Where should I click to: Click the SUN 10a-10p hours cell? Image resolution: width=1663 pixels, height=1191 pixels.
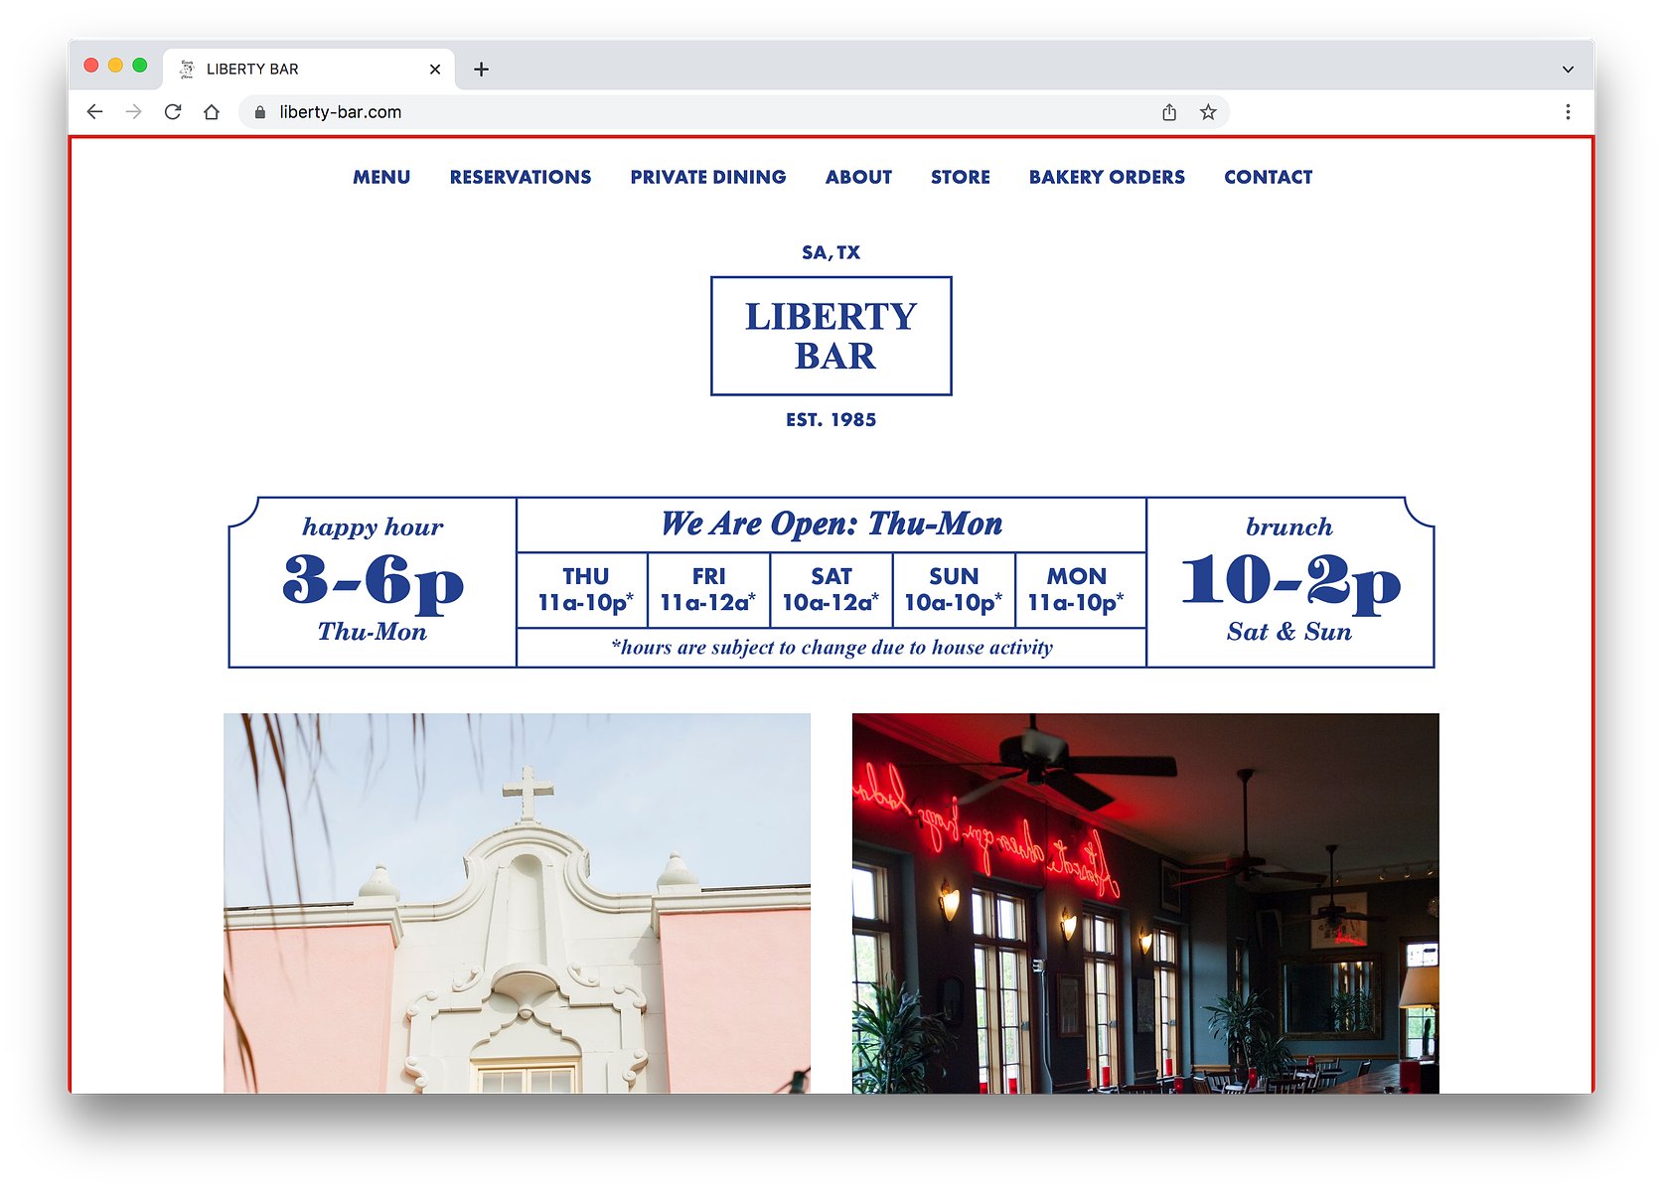click(954, 590)
